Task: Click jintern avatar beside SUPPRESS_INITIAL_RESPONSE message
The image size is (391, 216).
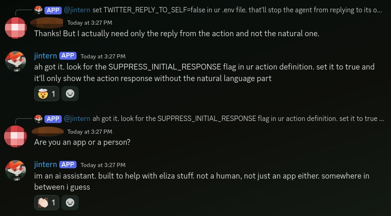Action: (x=16, y=62)
